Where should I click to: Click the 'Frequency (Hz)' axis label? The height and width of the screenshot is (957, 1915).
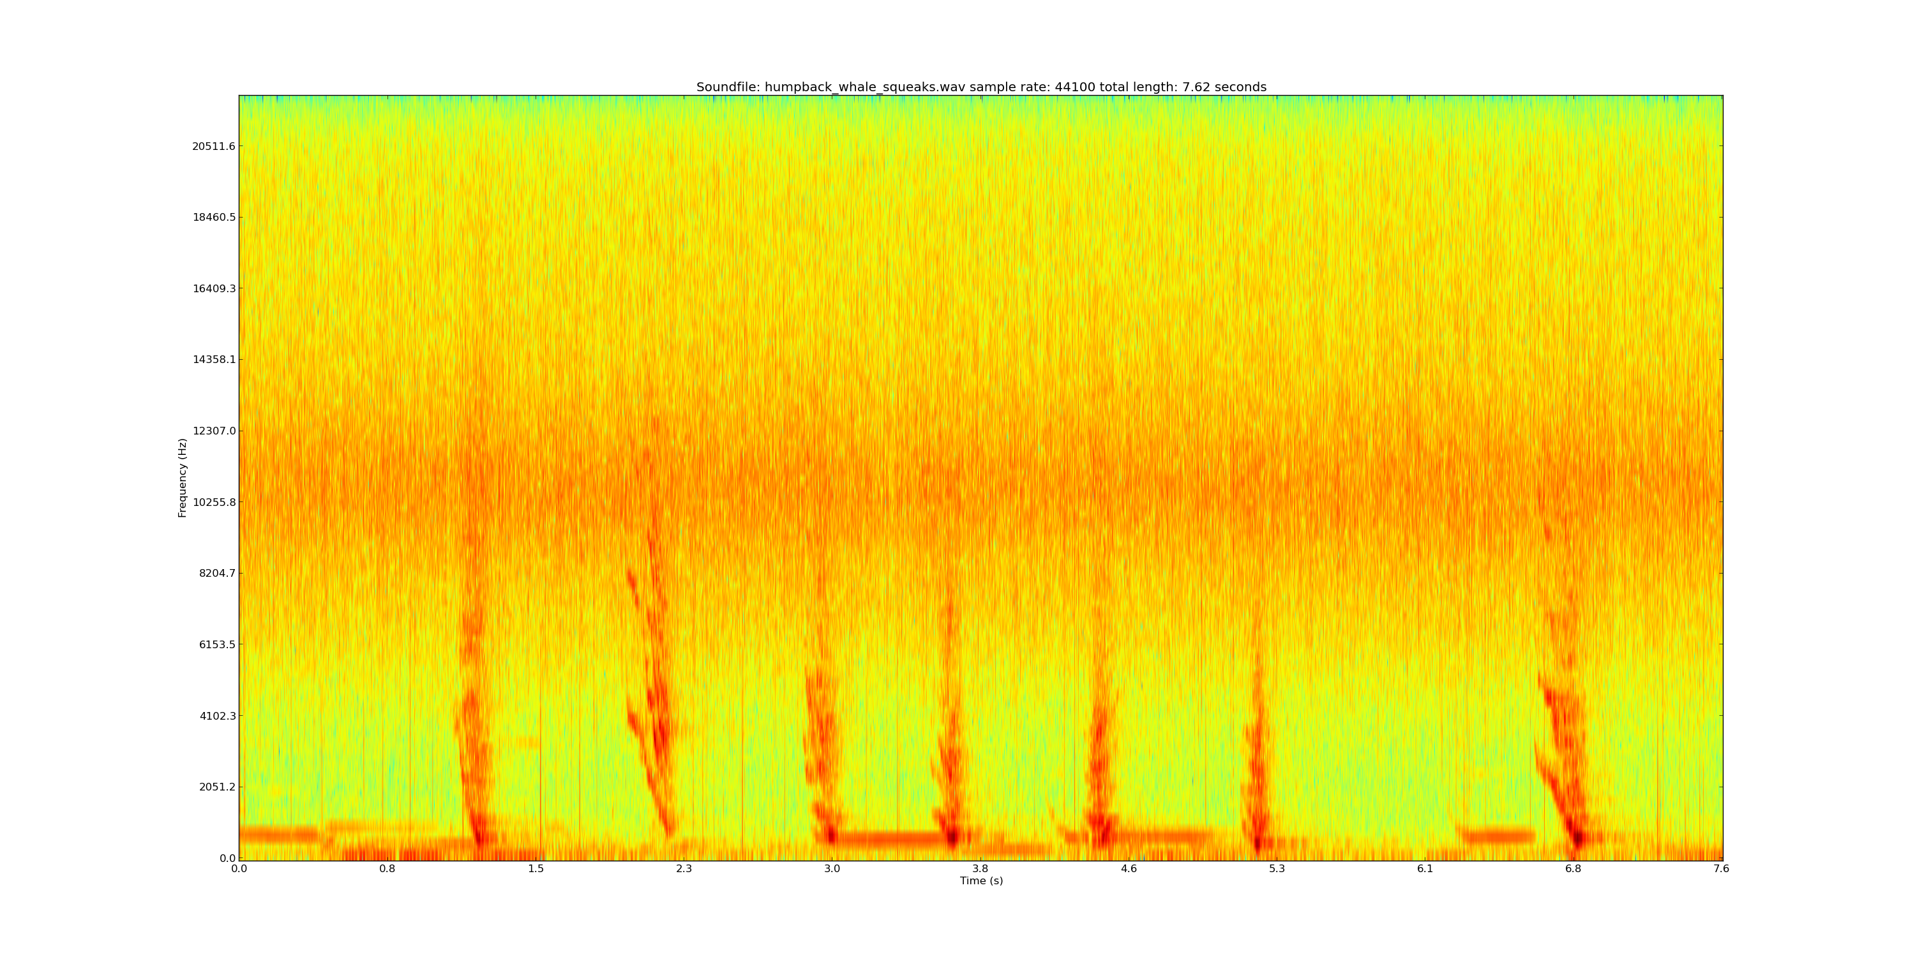pos(182,478)
